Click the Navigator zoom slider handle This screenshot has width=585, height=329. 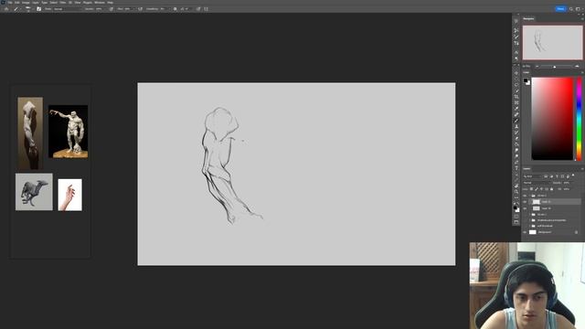pyautogui.click(x=555, y=67)
